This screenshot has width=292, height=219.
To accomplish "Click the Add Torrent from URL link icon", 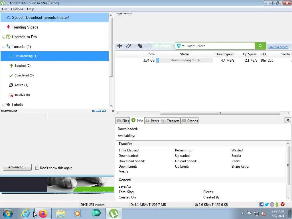I will 129,46.
